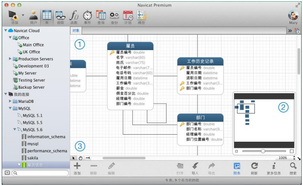Click the vertical scrollbar of the diagram
The width and height of the screenshot is (303, 186).
[299, 61]
